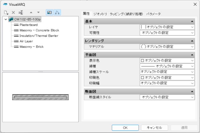The height and width of the screenshot is (133, 200).
Task: Open the ラッピング（納まり処理） tab
Action: [x=126, y=14]
